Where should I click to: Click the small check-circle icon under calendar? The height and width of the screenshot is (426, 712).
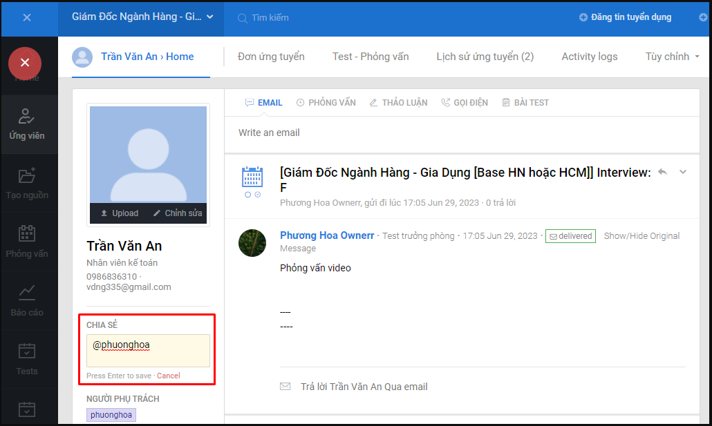point(257,195)
